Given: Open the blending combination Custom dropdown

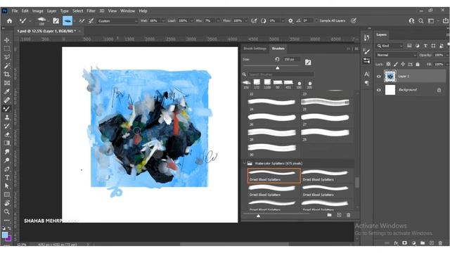Looking at the screenshot, I should (117, 21).
